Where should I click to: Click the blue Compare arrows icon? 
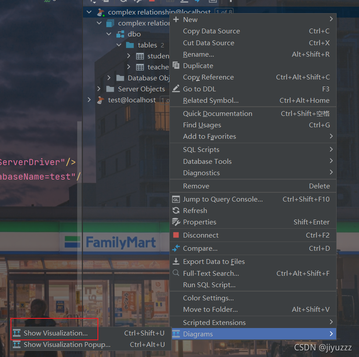pos(176,248)
